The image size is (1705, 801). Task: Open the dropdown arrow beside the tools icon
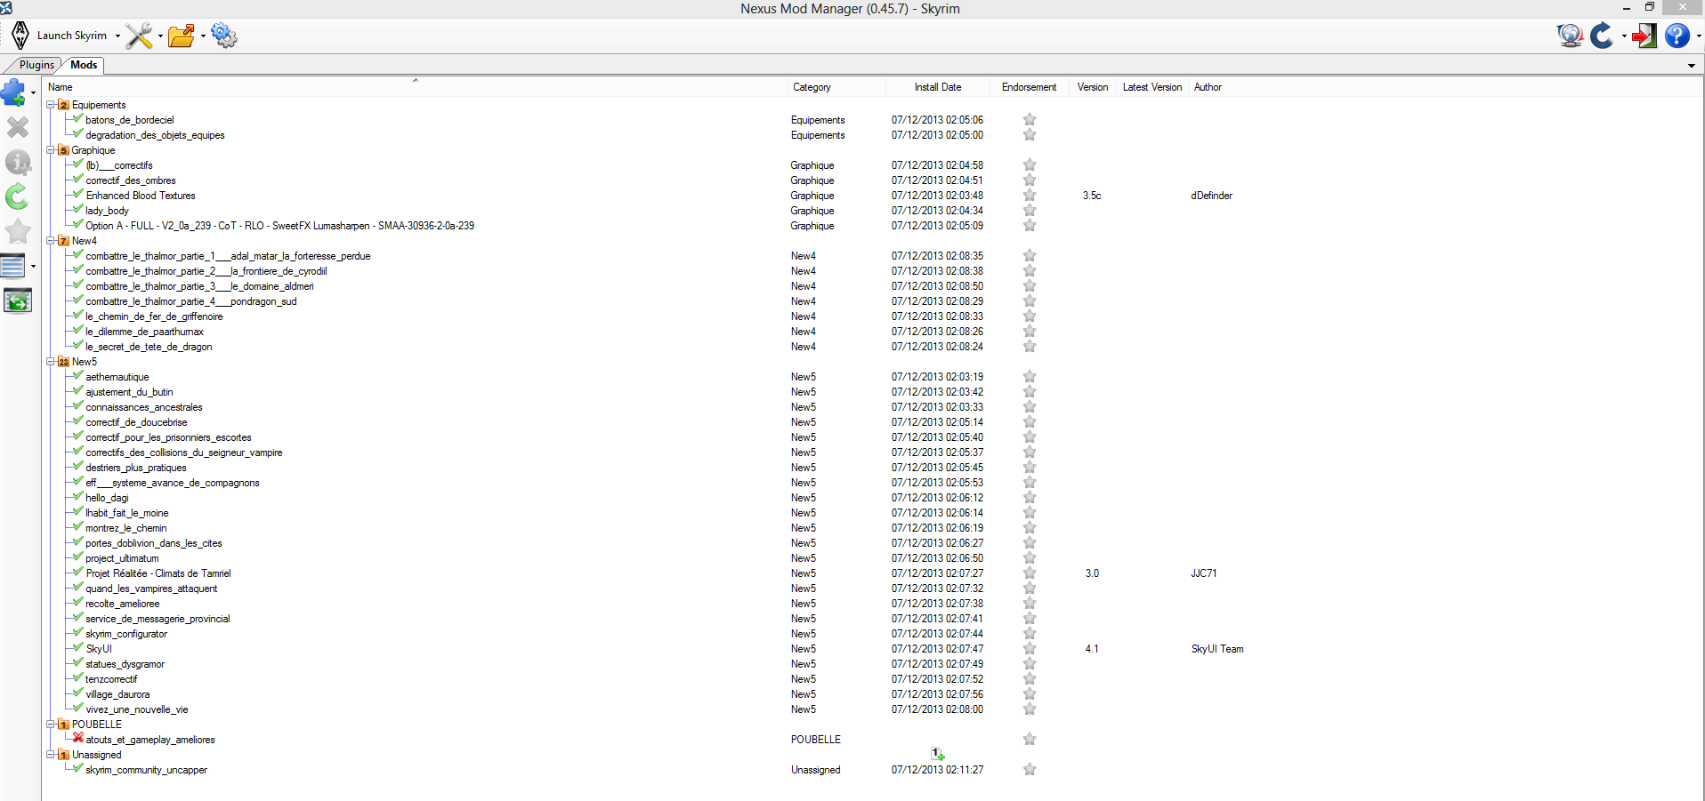point(160,36)
